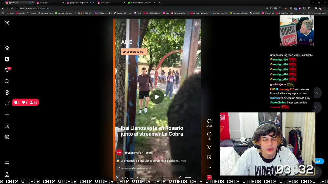328x184 pixels.
Task: Open the YouTube bookmark
Action: (20, 13)
